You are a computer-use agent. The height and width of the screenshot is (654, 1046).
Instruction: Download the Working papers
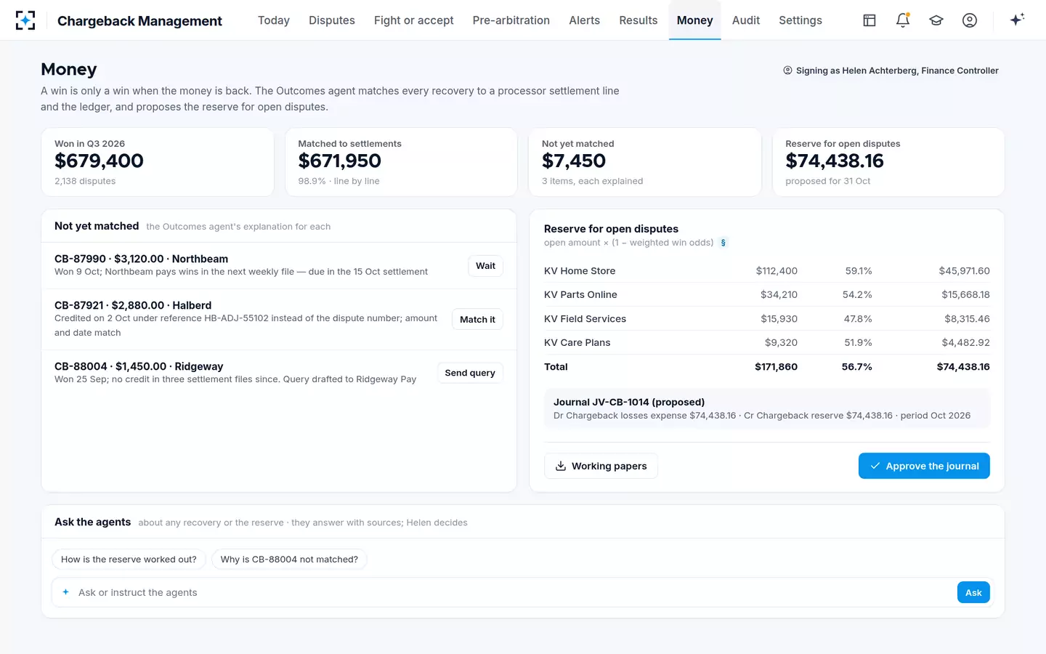601,466
